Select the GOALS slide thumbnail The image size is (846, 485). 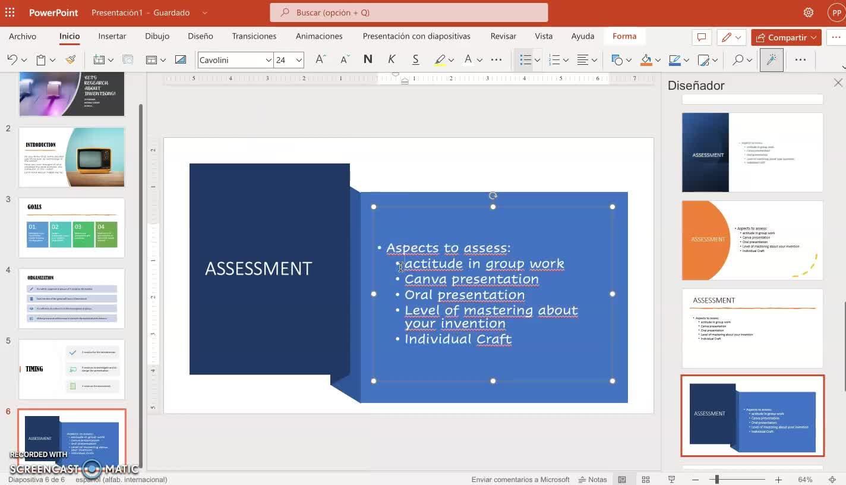(72, 228)
